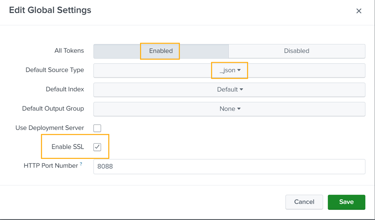Dismiss changes with Cancel

tap(304, 202)
